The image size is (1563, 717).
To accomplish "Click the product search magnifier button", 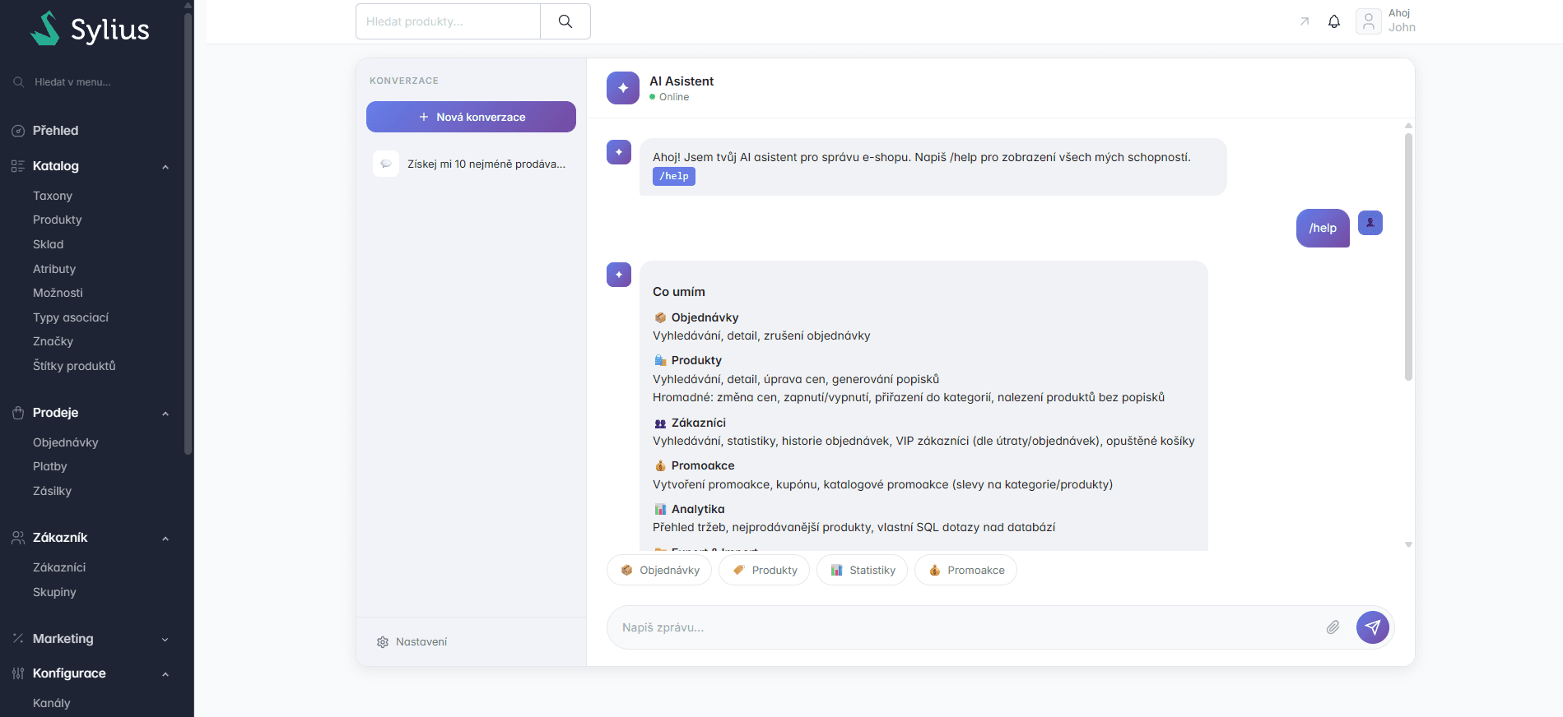I will pos(565,21).
